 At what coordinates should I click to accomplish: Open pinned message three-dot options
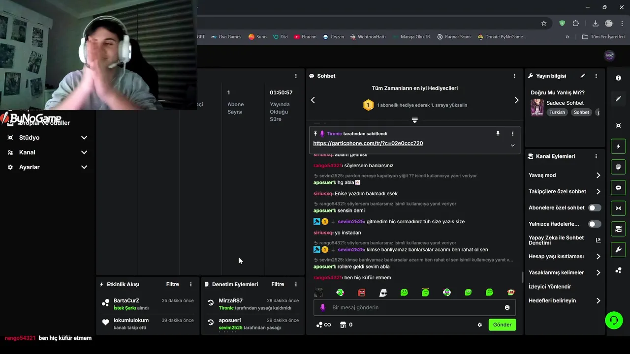[512, 134]
